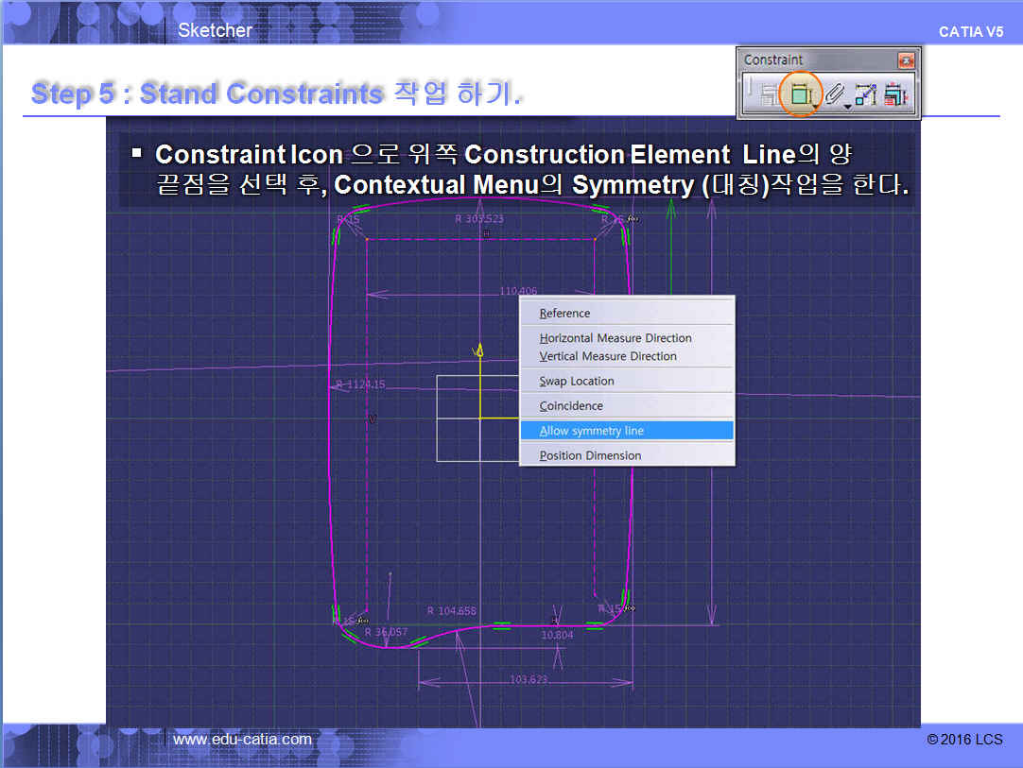Click the Edit Multi-Constraint icon
Screen dimensions: 1023x768
[895, 94]
